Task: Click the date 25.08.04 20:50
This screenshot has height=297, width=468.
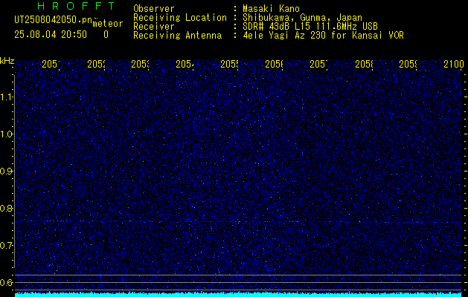Action: pos(51,35)
